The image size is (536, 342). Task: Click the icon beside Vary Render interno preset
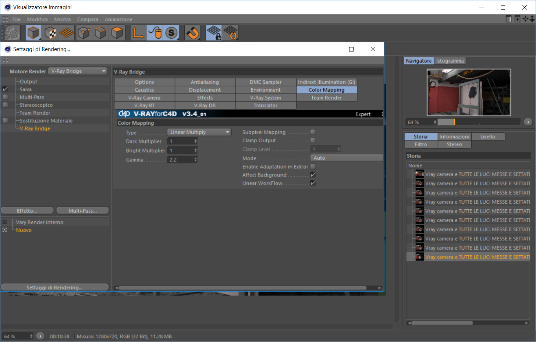5,222
